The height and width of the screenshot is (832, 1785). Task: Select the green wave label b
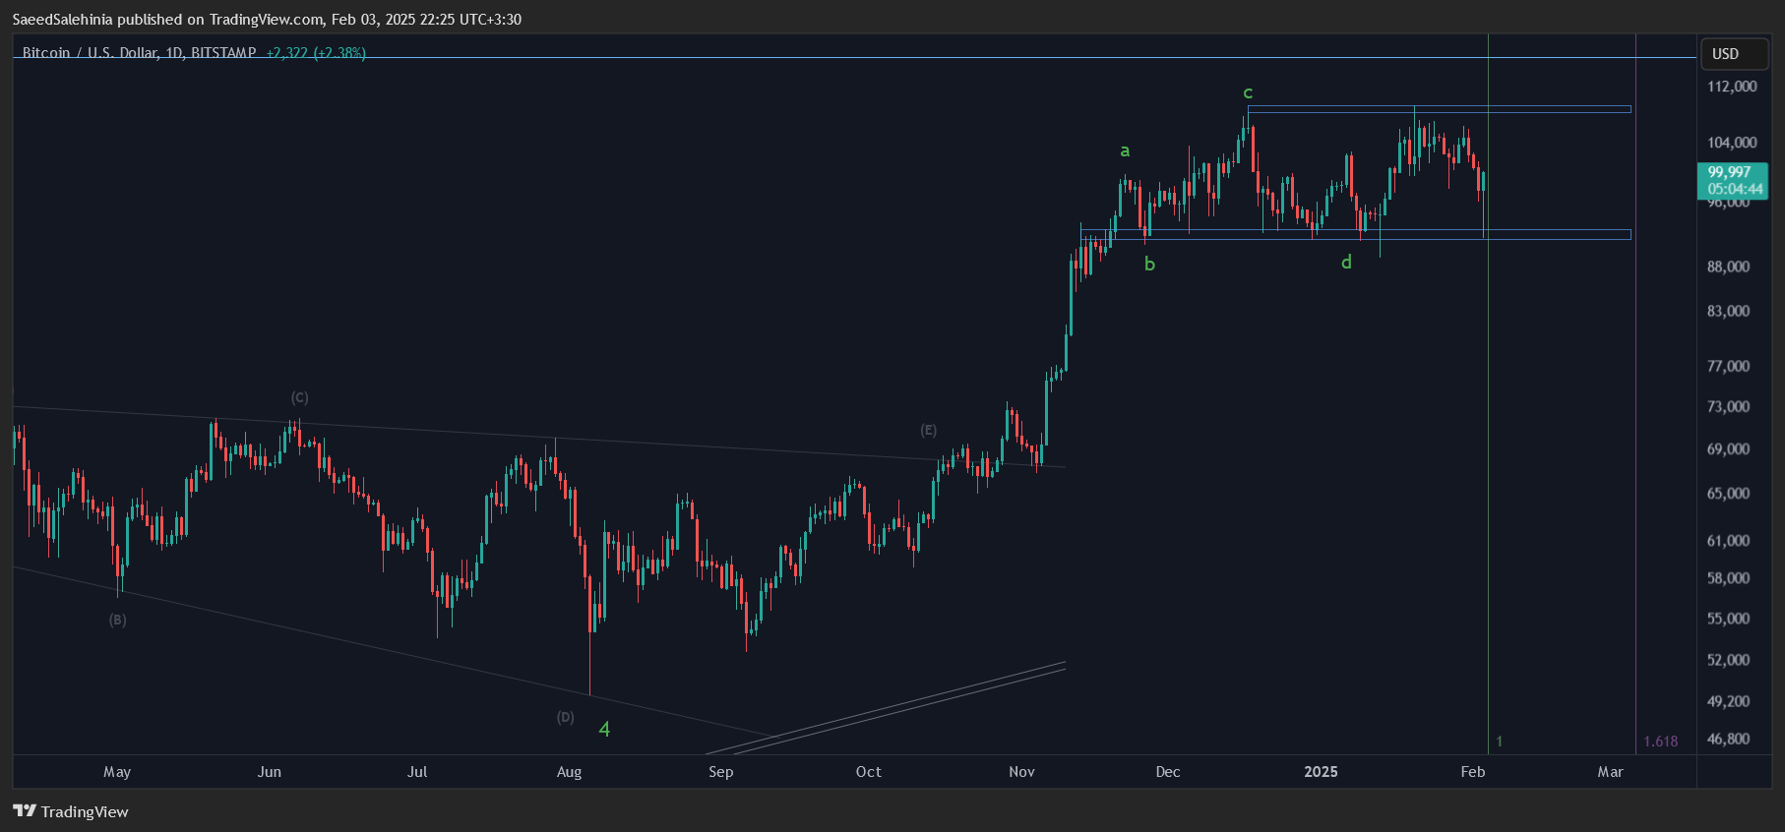pos(1149,264)
